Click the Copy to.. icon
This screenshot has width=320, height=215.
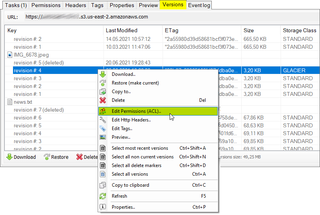[103, 92]
